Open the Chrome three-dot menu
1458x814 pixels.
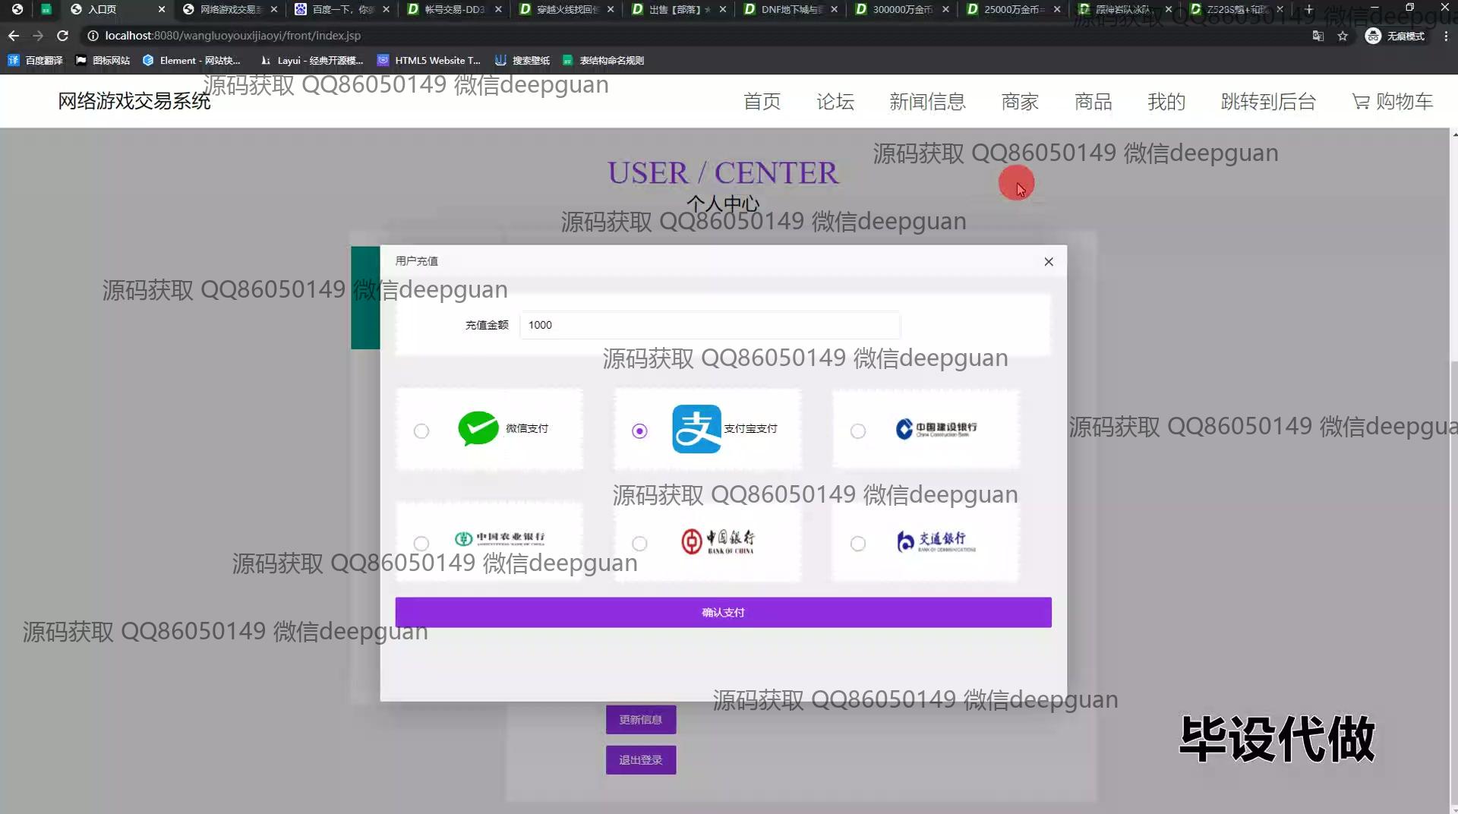pos(1445,36)
